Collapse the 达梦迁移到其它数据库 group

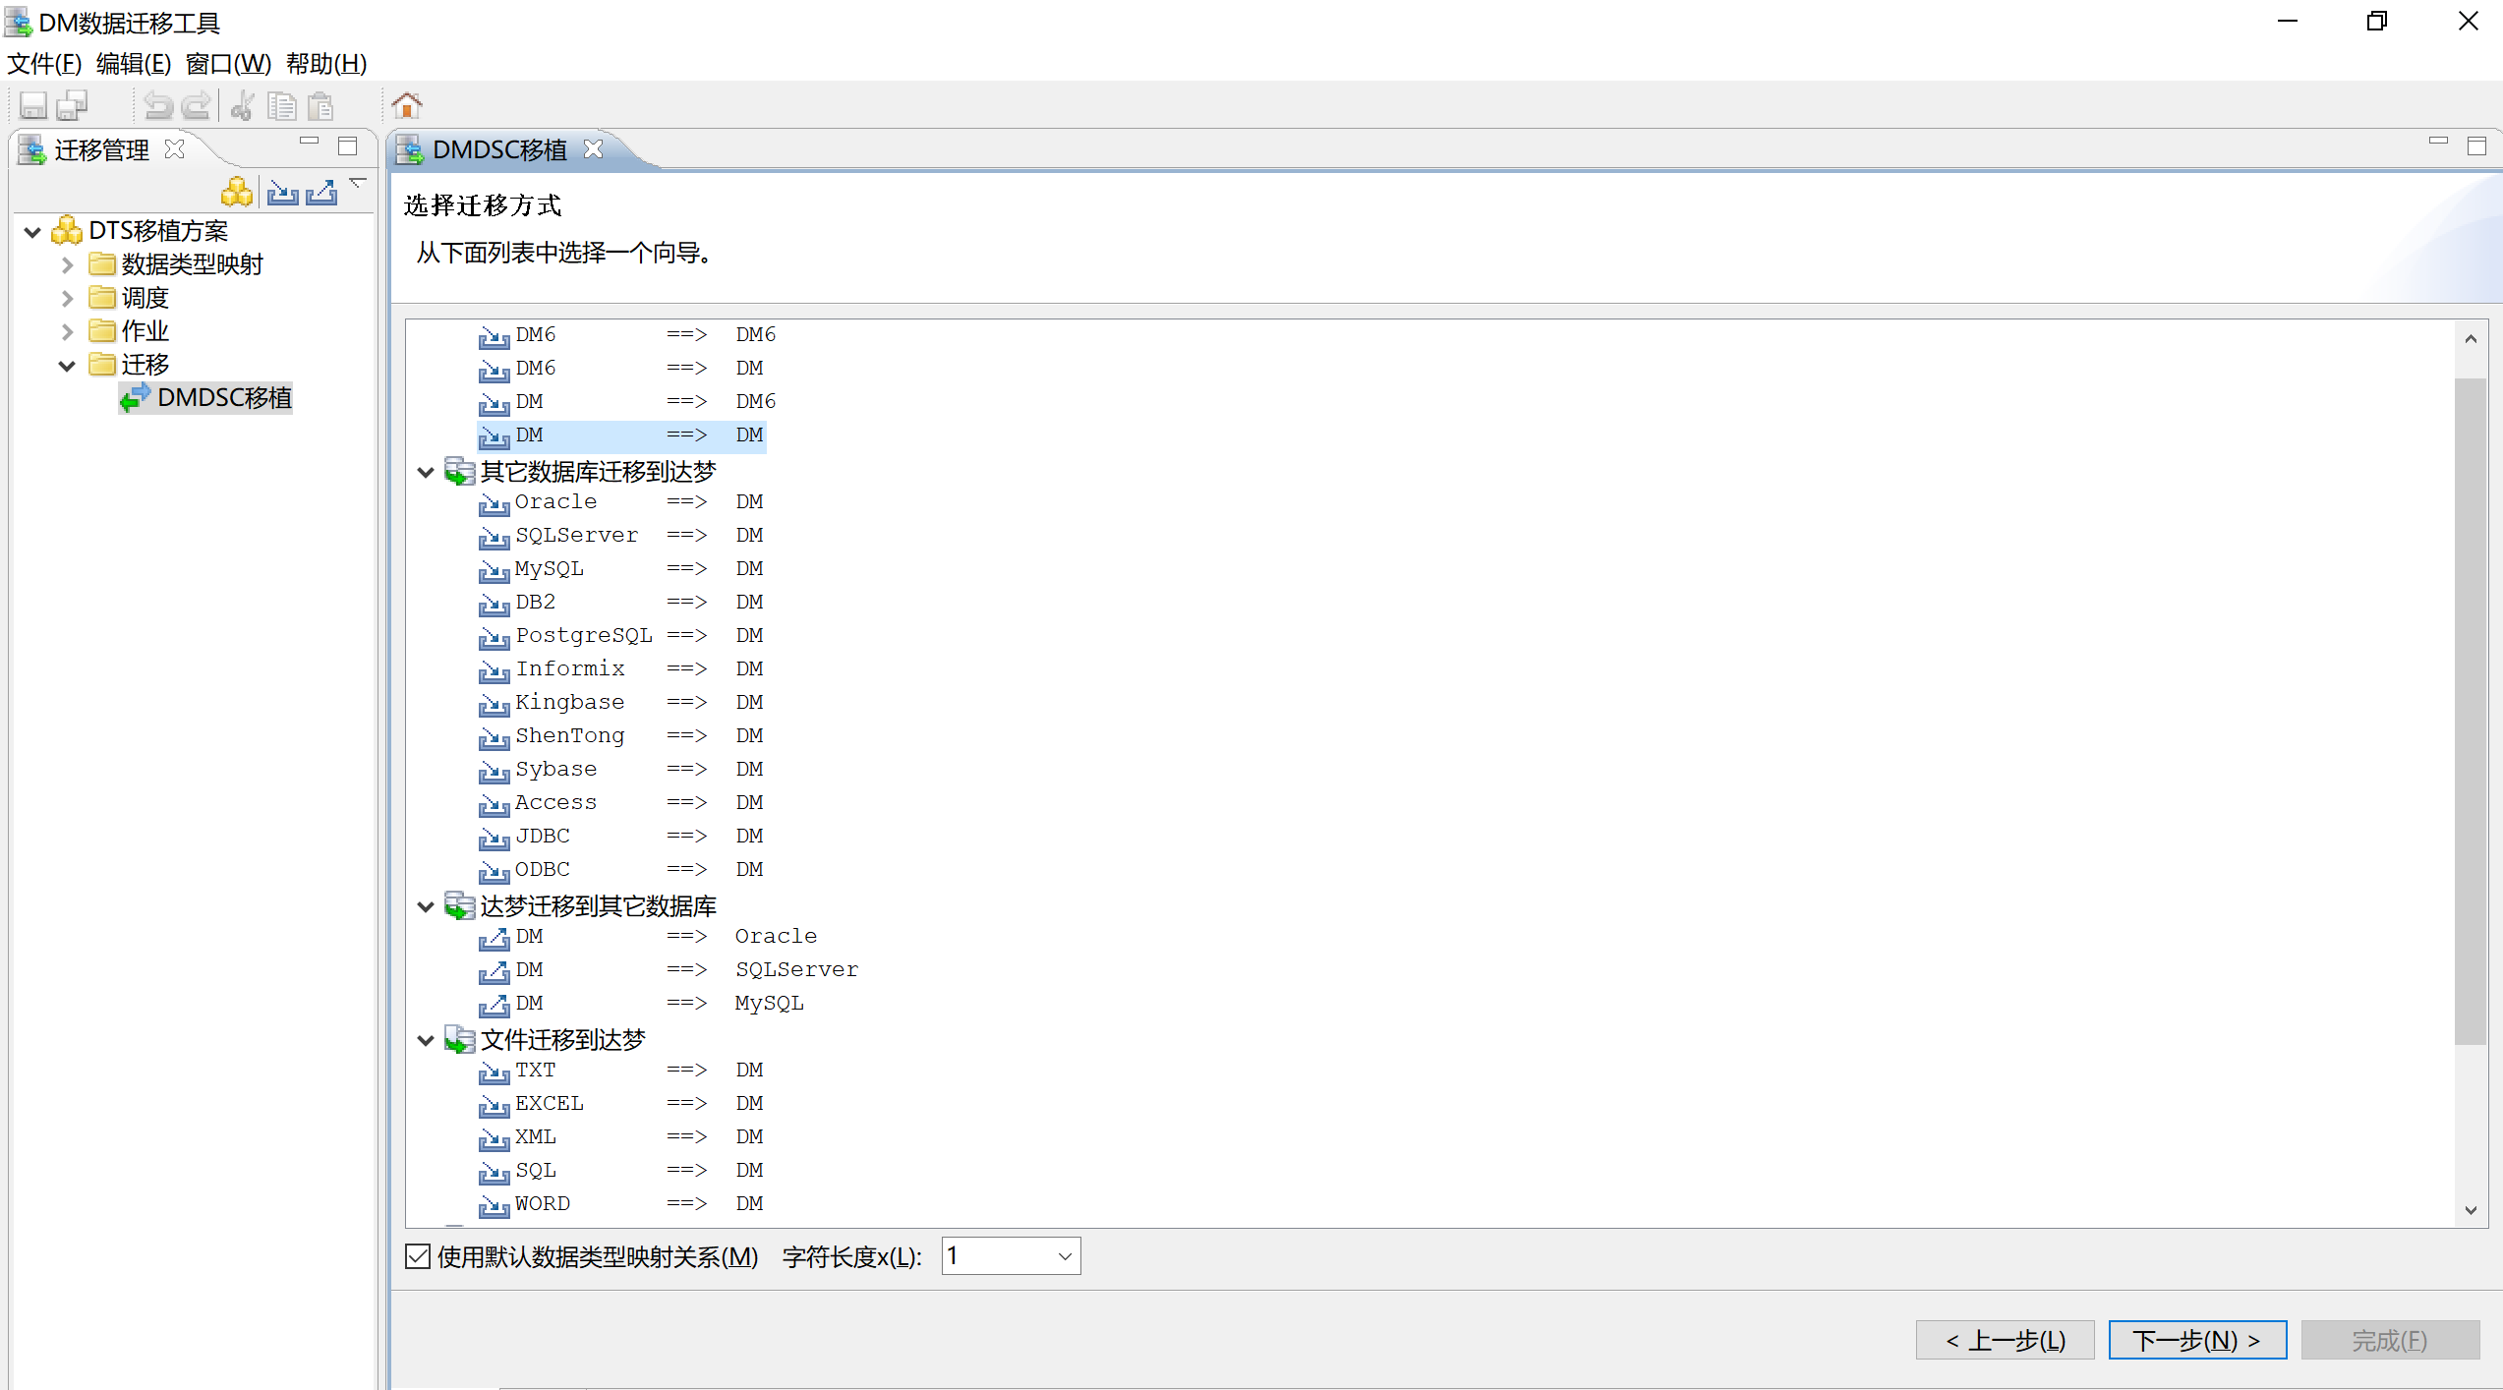pyautogui.click(x=426, y=907)
